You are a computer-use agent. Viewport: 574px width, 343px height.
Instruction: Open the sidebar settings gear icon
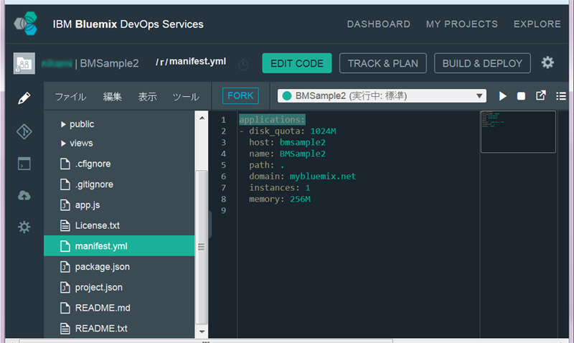(x=24, y=227)
